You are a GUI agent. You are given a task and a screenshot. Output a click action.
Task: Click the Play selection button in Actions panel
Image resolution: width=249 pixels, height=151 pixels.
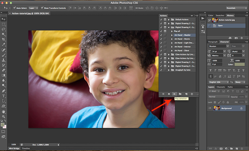point(175,94)
